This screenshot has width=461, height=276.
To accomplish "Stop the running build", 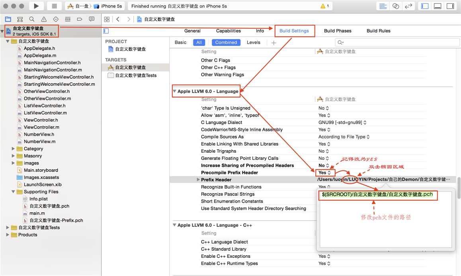I will click(x=55, y=6).
